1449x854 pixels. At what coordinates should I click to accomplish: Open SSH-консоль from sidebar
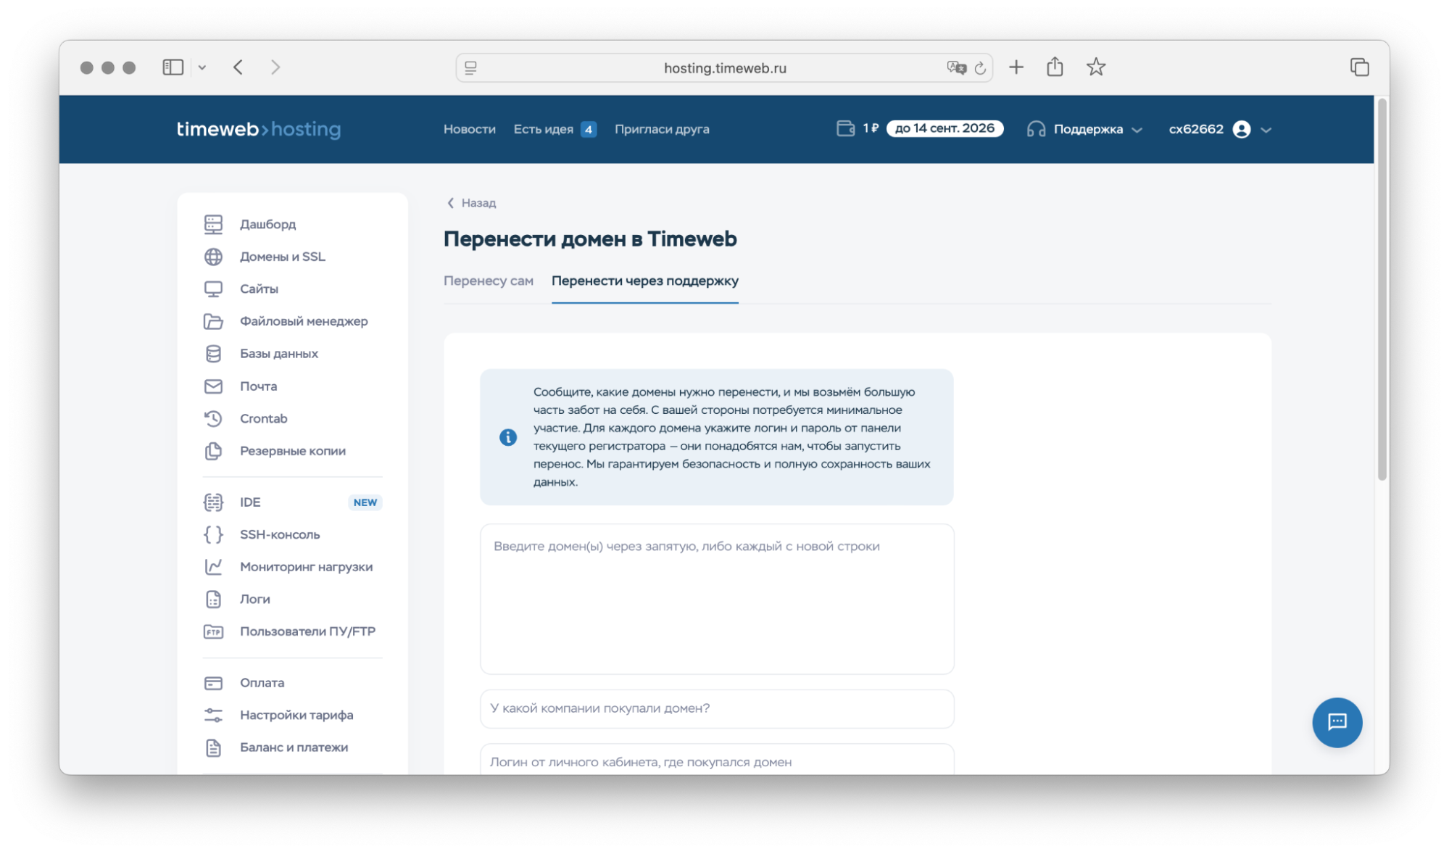pos(280,534)
